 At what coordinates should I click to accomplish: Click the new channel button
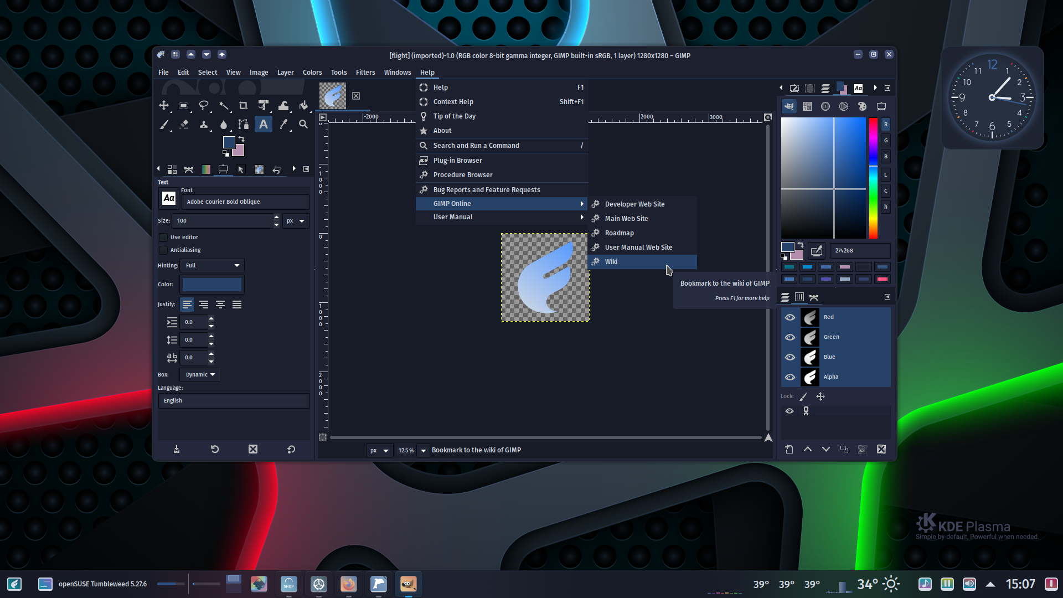tap(789, 450)
